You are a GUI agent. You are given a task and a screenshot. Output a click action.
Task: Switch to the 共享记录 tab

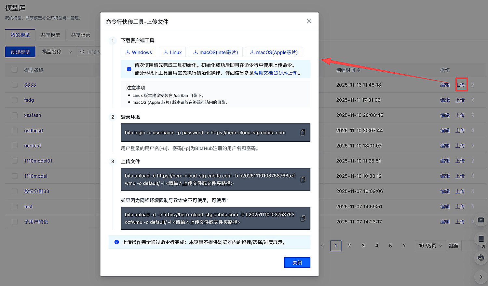point(81,35)
